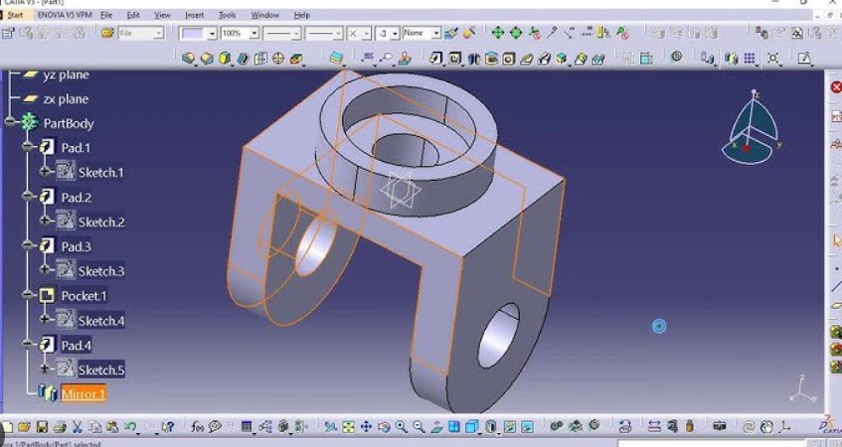Click the Undo arrow icon
Image resolution: width=842 pixels, height=447 pixels.
point(130,426)
